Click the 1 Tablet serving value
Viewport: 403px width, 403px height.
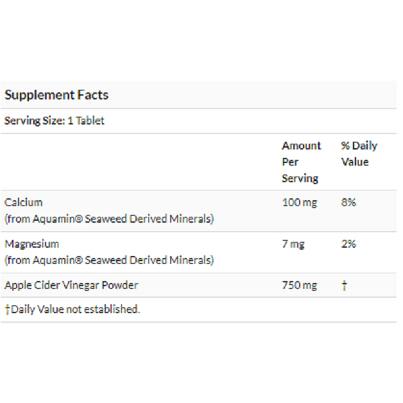pyautogui.click(x=87, y=121)
